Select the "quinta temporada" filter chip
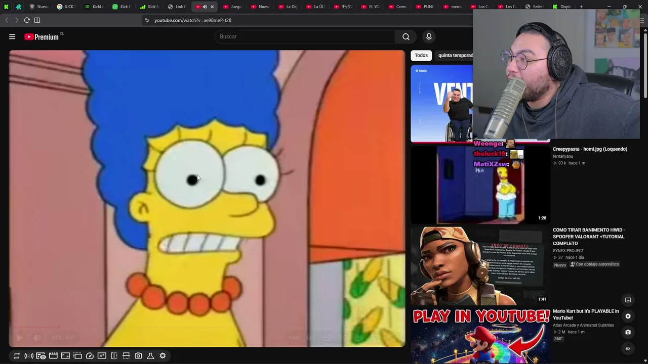Image resolution: width=648 pixels, height=364 pixels. [455, 55]
